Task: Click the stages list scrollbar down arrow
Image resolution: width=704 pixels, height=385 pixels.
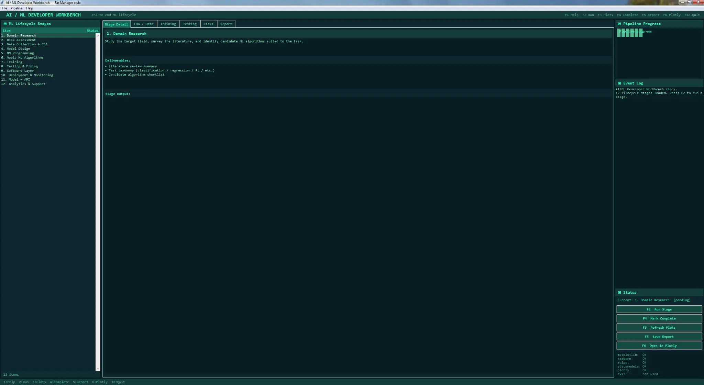Action: (98, 369)
